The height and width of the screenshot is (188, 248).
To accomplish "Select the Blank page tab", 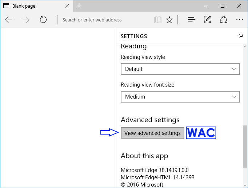I will (37, 6).
